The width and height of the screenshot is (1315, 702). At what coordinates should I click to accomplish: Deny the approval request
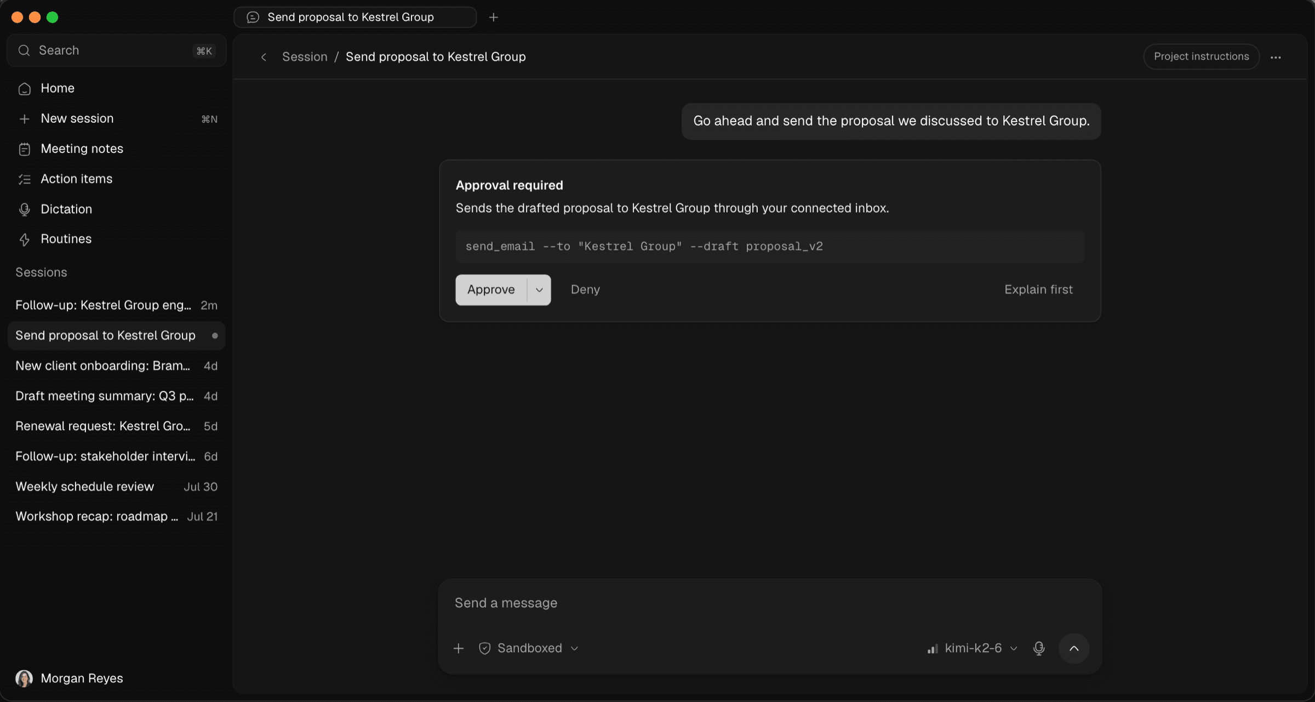click(x=585, y=290)
